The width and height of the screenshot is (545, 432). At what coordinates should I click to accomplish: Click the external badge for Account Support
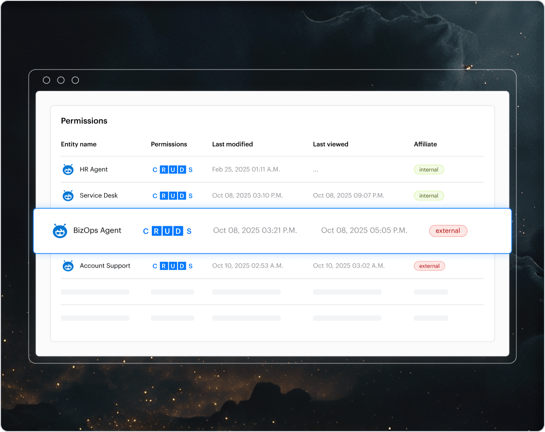coord(429,266)
